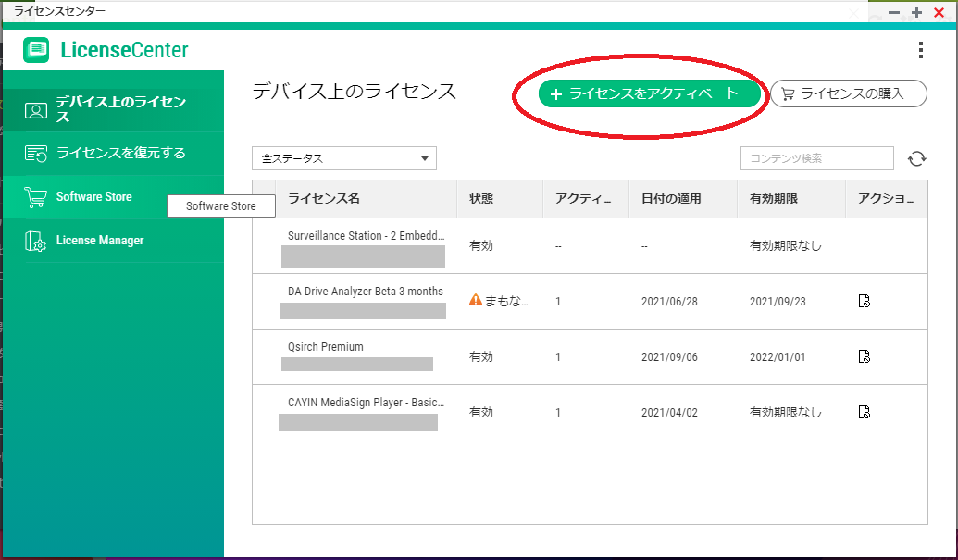
Task: Open the three-dot more options menu
Action: [x=920, y=50]
